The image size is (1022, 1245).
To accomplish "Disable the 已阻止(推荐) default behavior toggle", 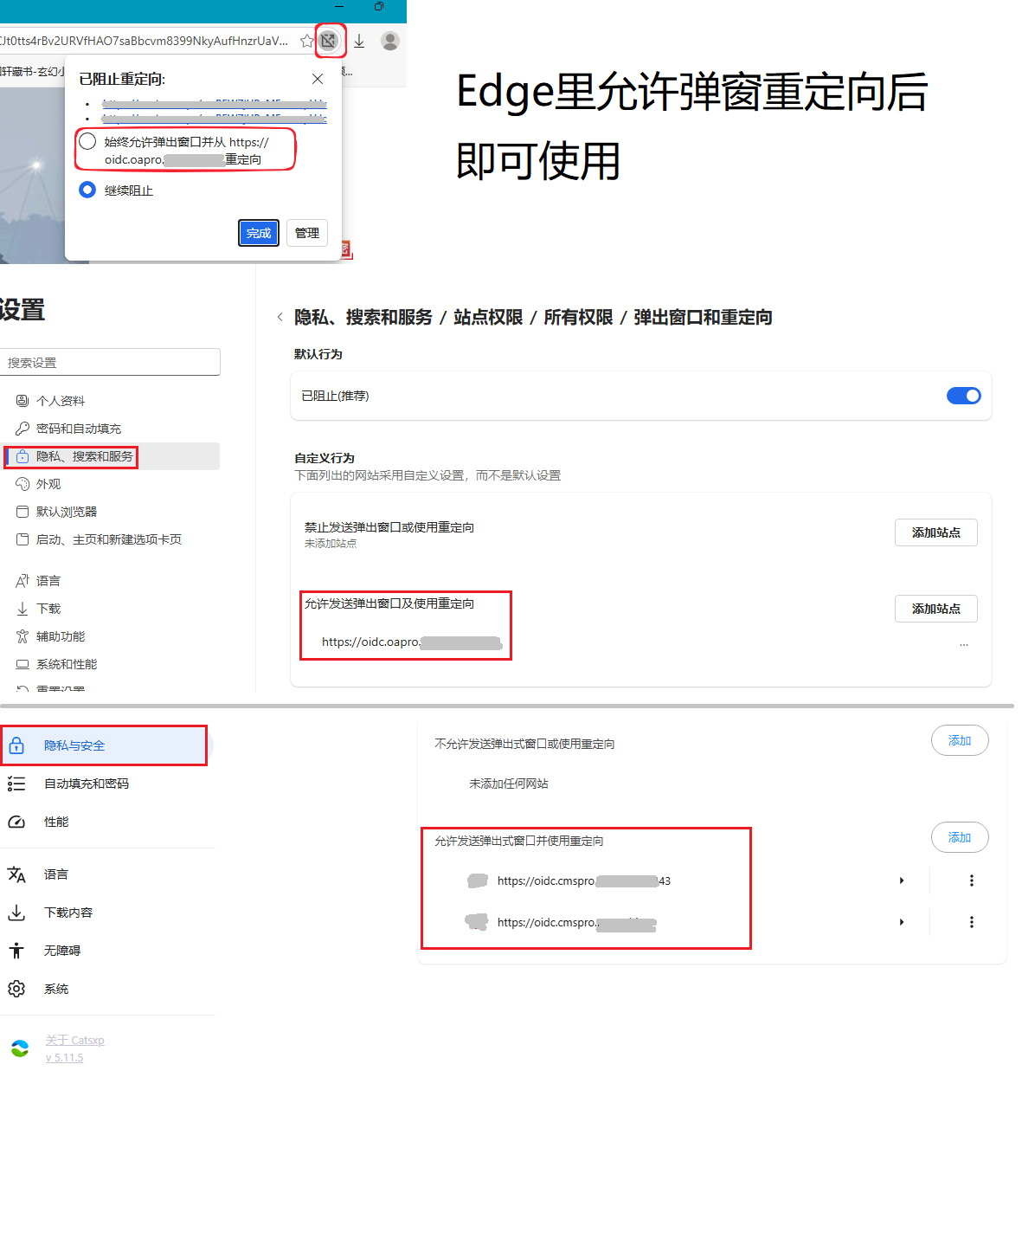I will 962,396.
